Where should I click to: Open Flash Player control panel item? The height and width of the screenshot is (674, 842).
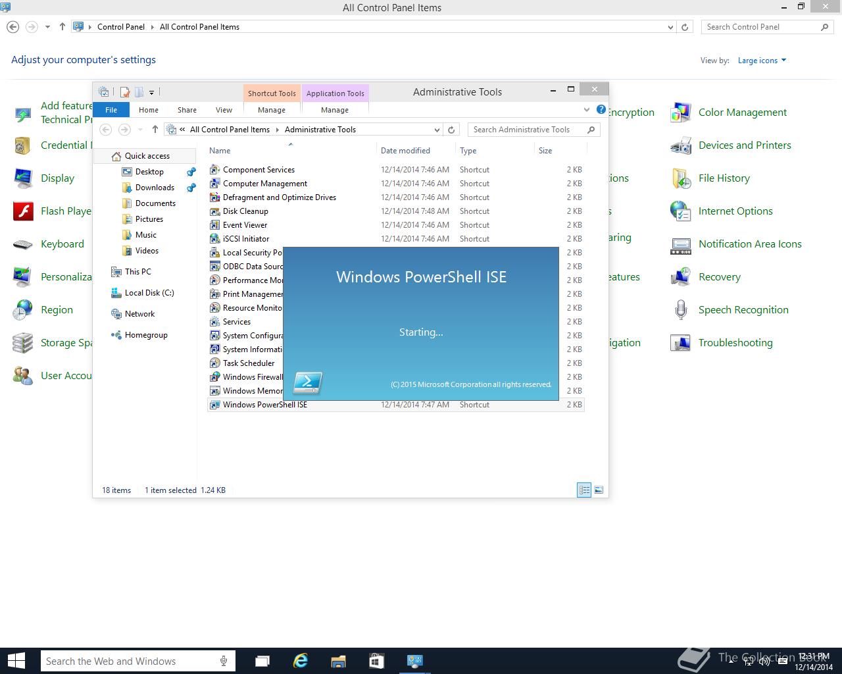(53, 211)
